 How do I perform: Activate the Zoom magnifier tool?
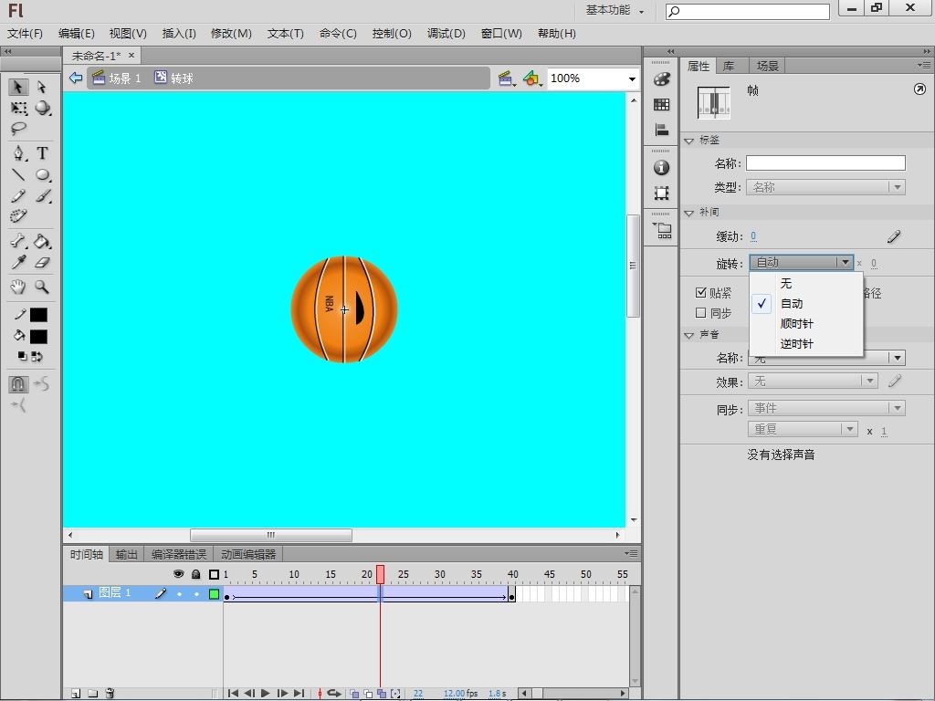[42, 287]
